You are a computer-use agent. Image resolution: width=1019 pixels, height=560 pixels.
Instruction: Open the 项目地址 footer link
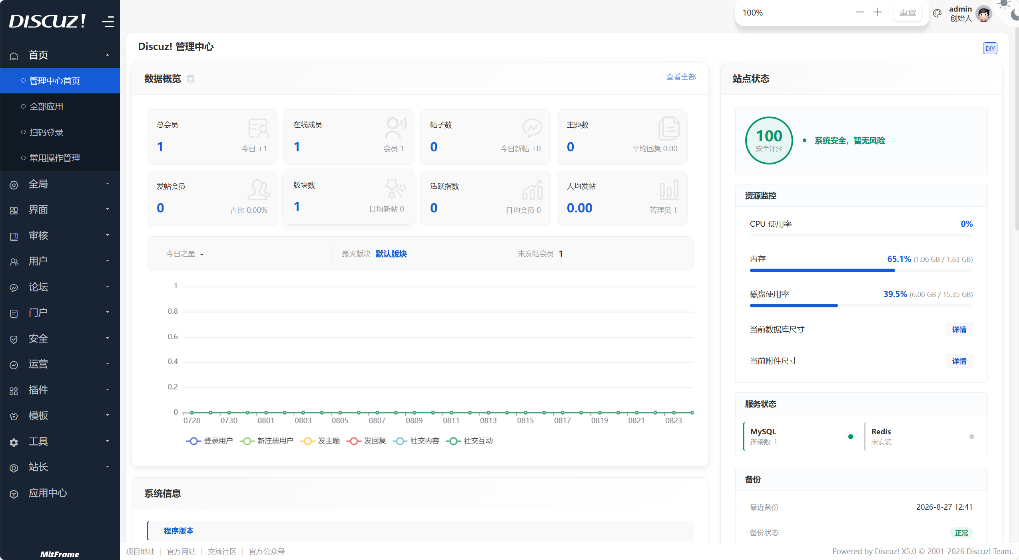(140, 552)
